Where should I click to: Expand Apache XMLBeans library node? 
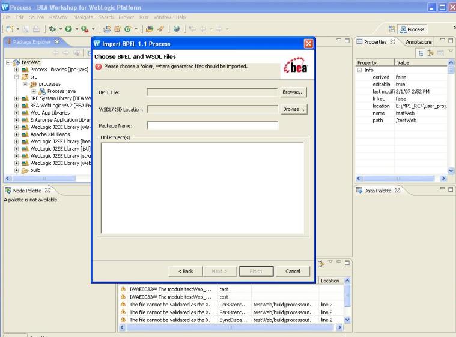pos(17,134)
